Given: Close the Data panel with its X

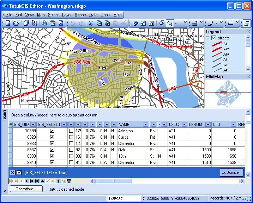Looking at the screenshot, I should click(5, 191).
